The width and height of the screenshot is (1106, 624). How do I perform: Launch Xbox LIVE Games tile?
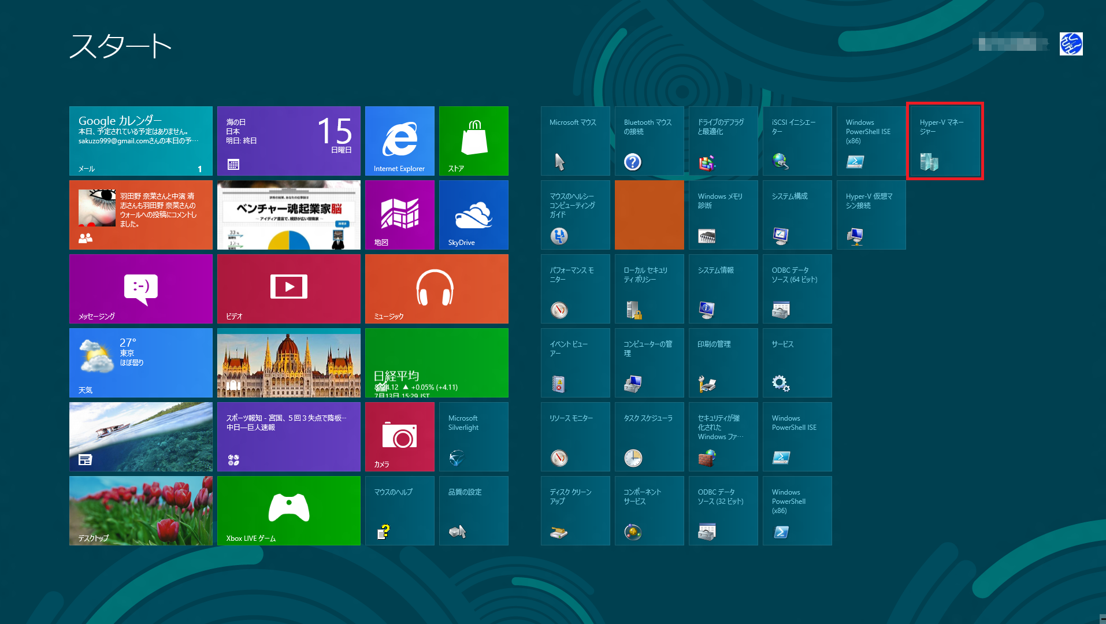[x=288, y=511]
